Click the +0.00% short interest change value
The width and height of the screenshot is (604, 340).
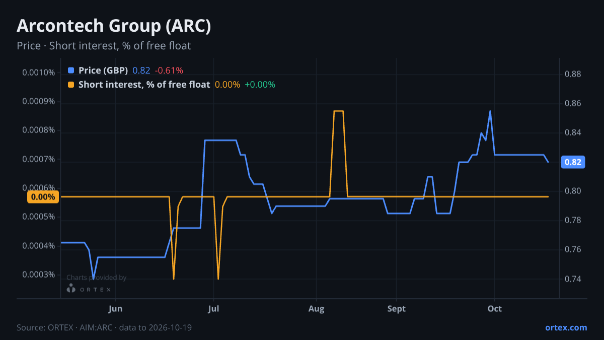260,85
